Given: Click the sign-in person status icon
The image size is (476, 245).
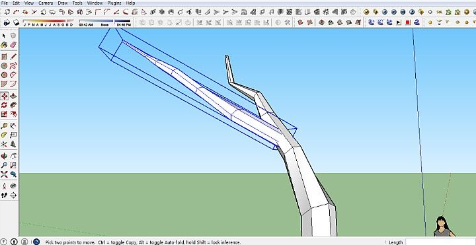Looking at the screenshot, I should click(x=24, y=242).
